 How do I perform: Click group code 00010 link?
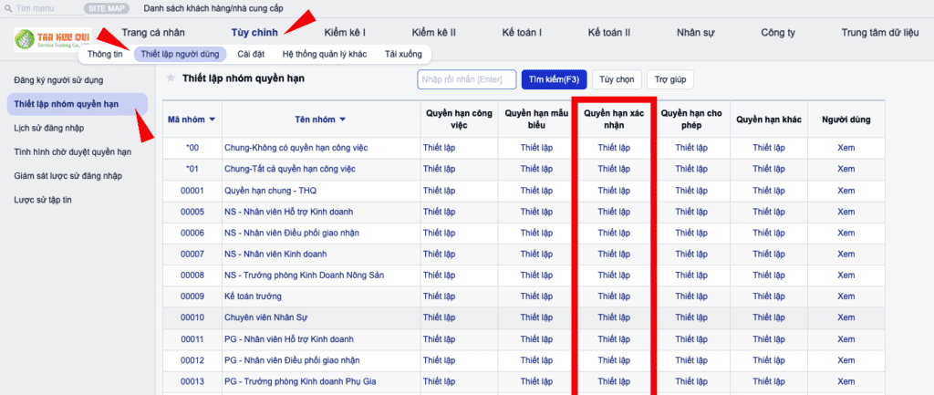[192, 317]
